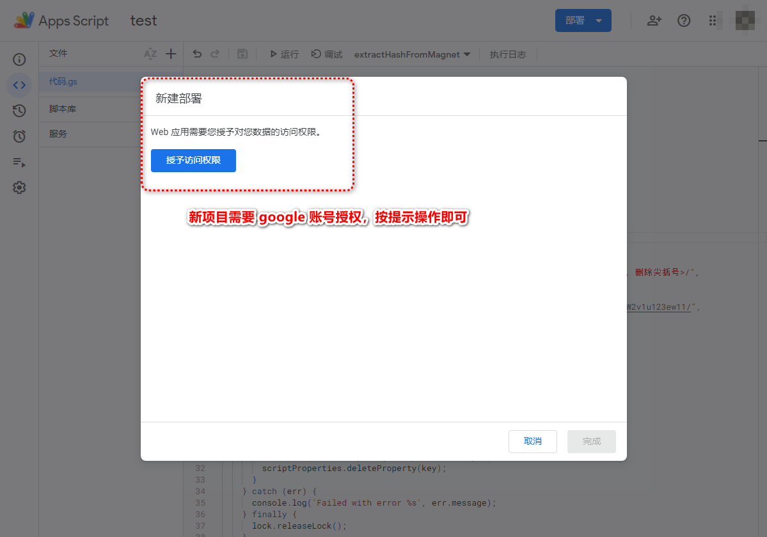The height and width of the screenshot is (537, 767).
Task: Click the redo arrow icon
Action: (215, 54)
